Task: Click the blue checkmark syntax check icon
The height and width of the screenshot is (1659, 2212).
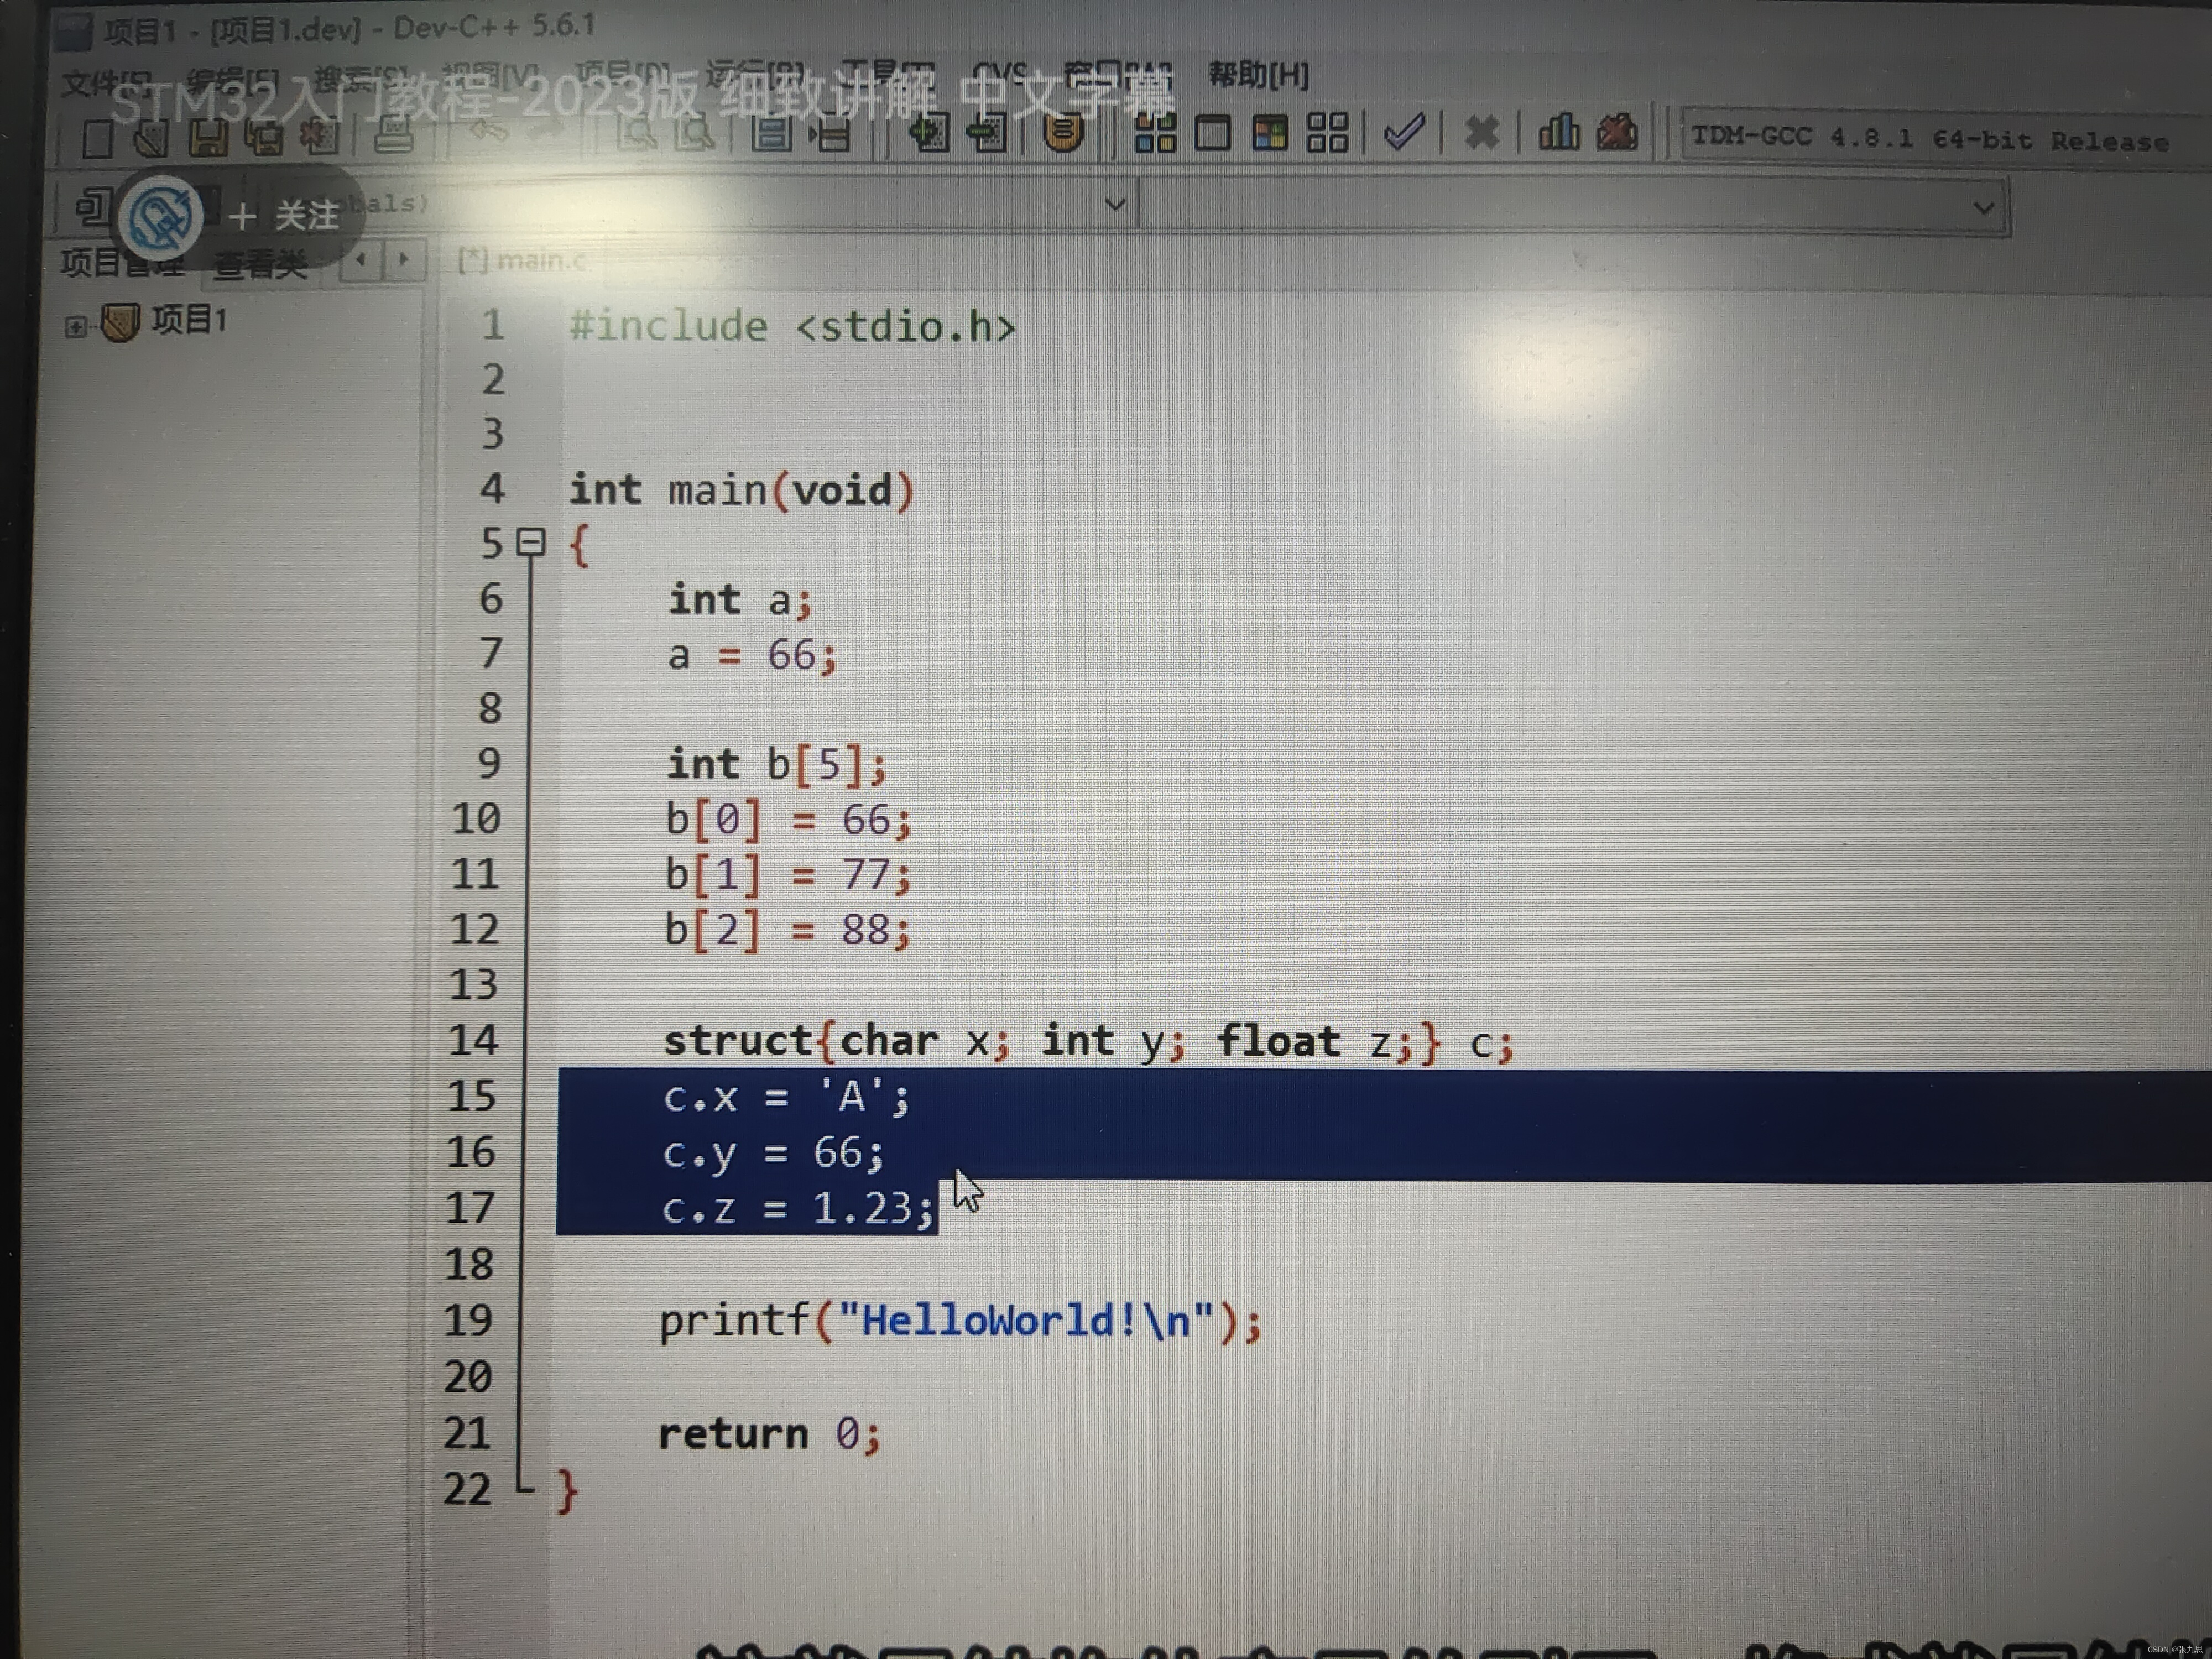Action: (x=1403, y=131)
